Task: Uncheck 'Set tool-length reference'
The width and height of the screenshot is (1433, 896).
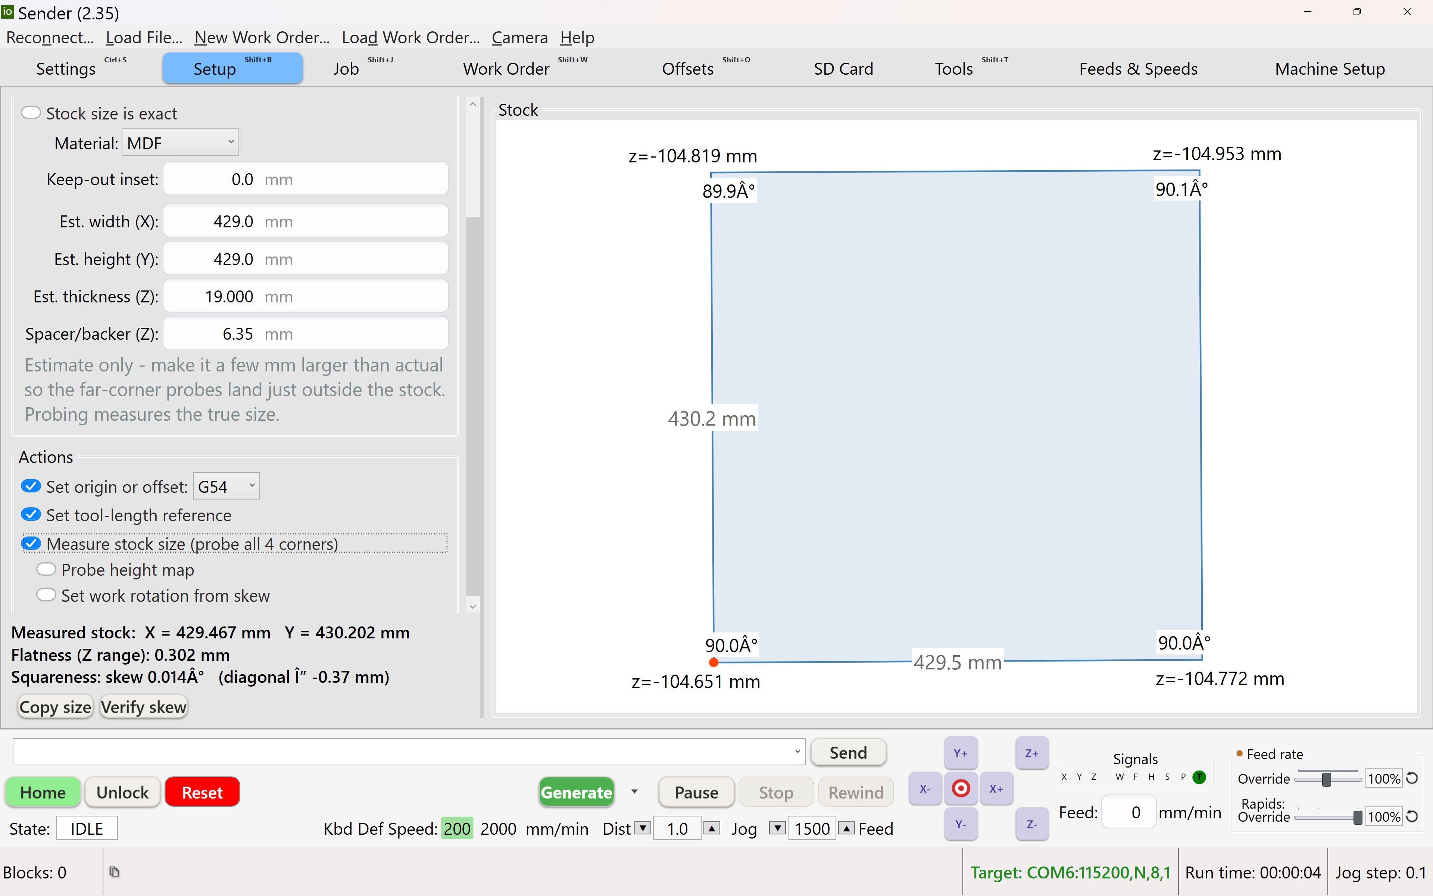Action: pos(31,514)
